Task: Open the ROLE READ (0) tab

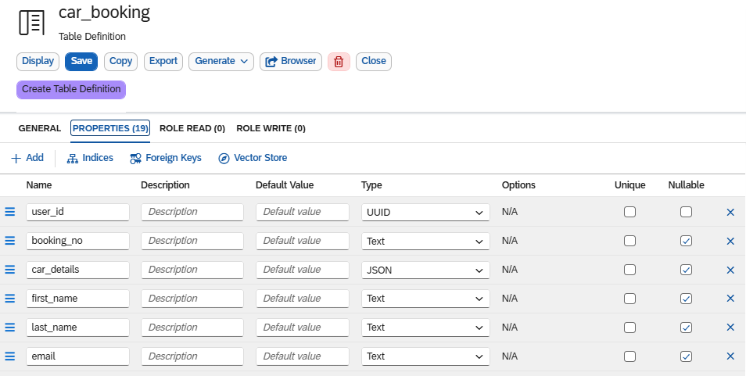Action: [192, 128]
